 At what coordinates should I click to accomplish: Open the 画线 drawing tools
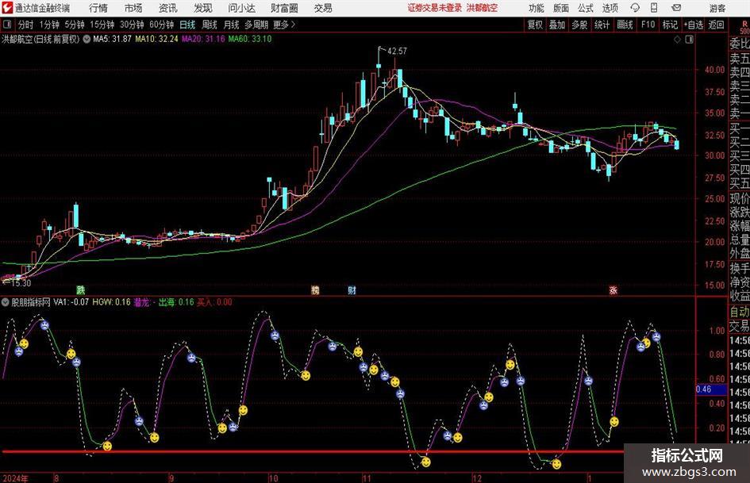(625, 25)
